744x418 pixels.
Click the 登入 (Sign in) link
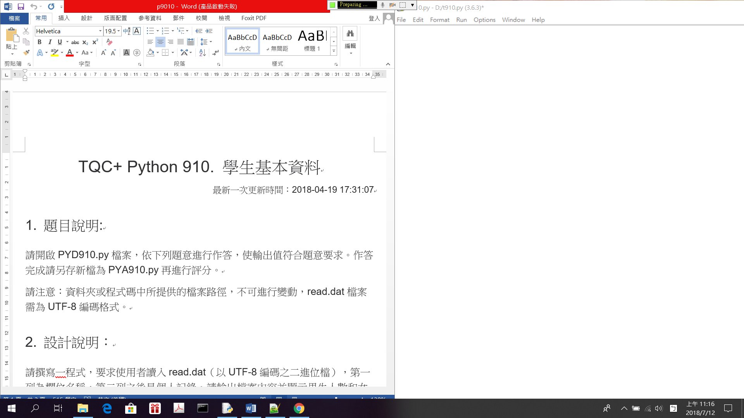click(x=374, y=18)
